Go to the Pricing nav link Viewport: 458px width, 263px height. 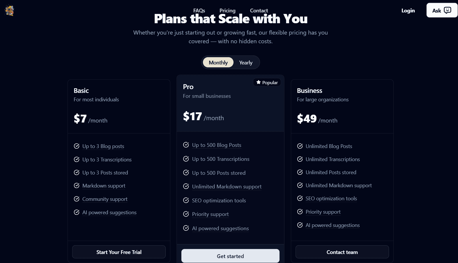227,10
